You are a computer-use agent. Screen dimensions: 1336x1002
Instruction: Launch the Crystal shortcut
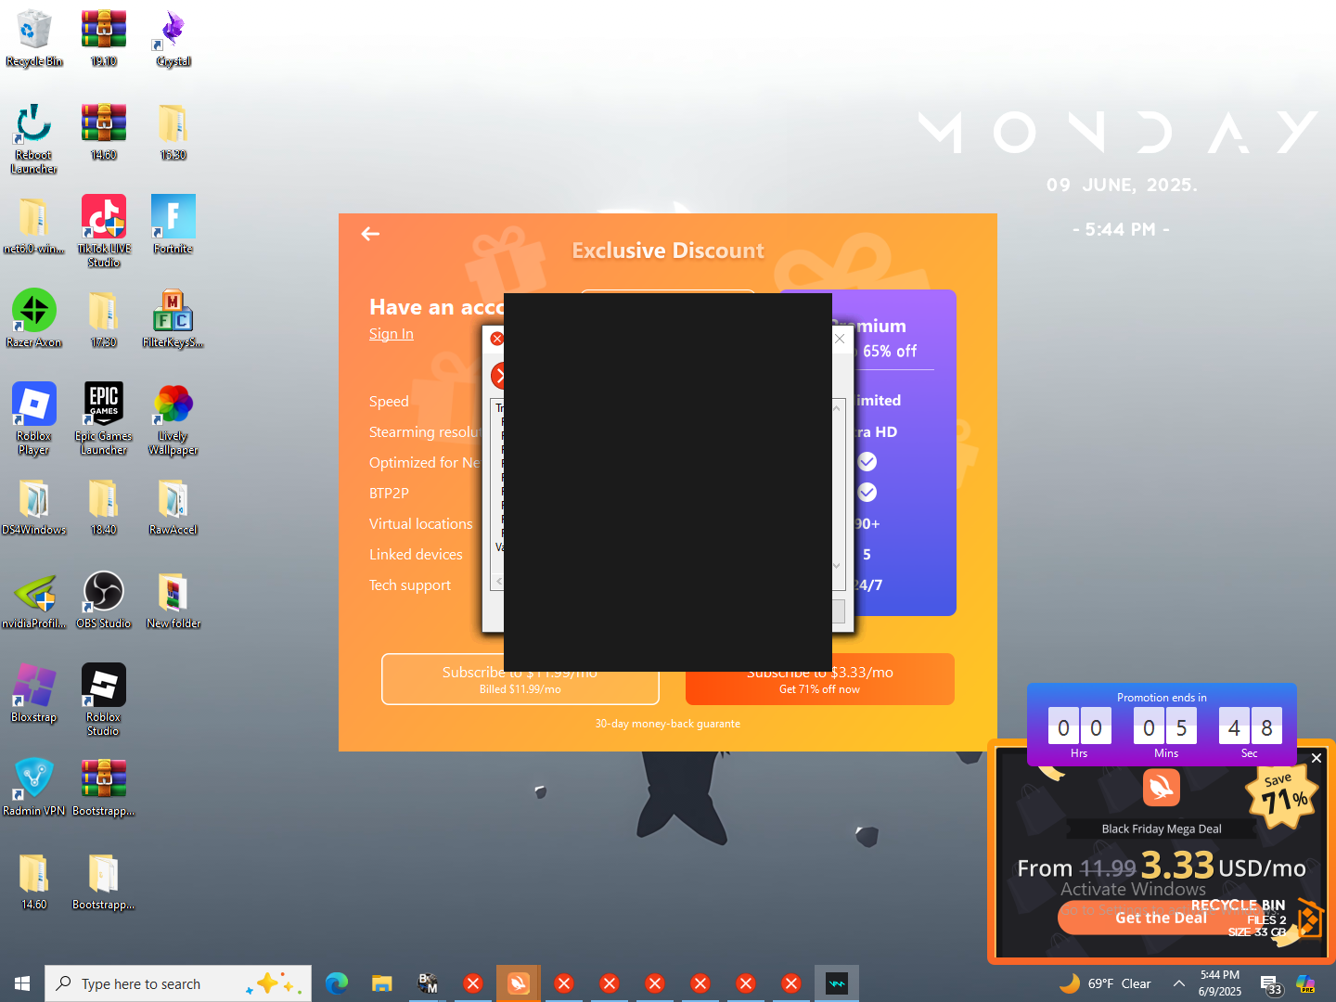(x=173, y=38)
